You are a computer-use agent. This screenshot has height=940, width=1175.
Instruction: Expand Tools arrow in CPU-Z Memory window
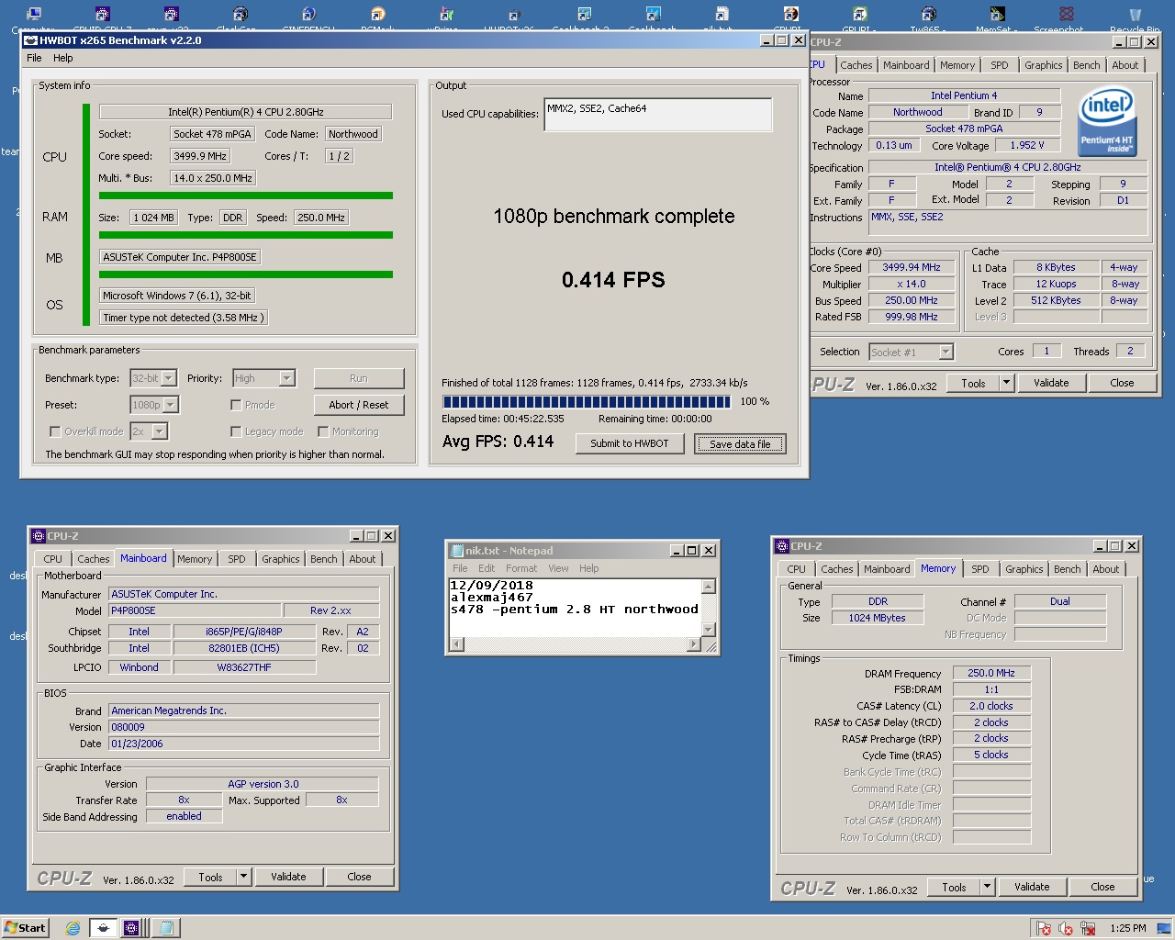pos(987,887)
